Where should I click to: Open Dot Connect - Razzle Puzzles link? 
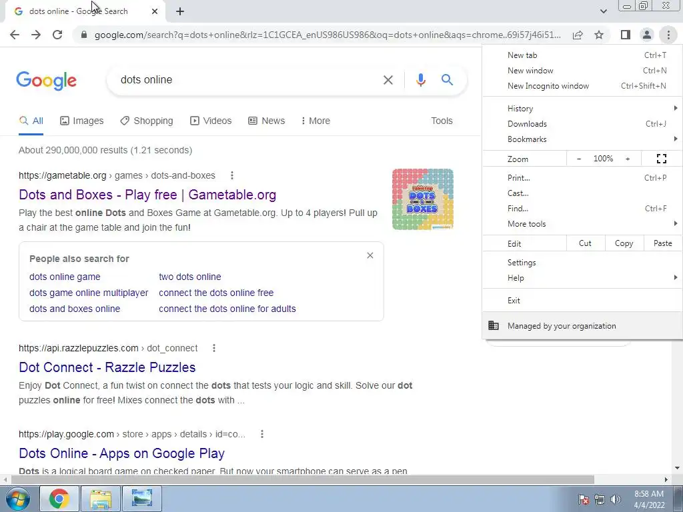pyautogui.click(x=107, y=367)
